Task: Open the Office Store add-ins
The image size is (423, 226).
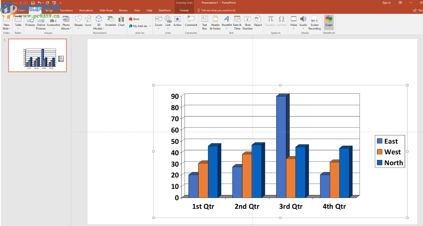Action: 134,19
